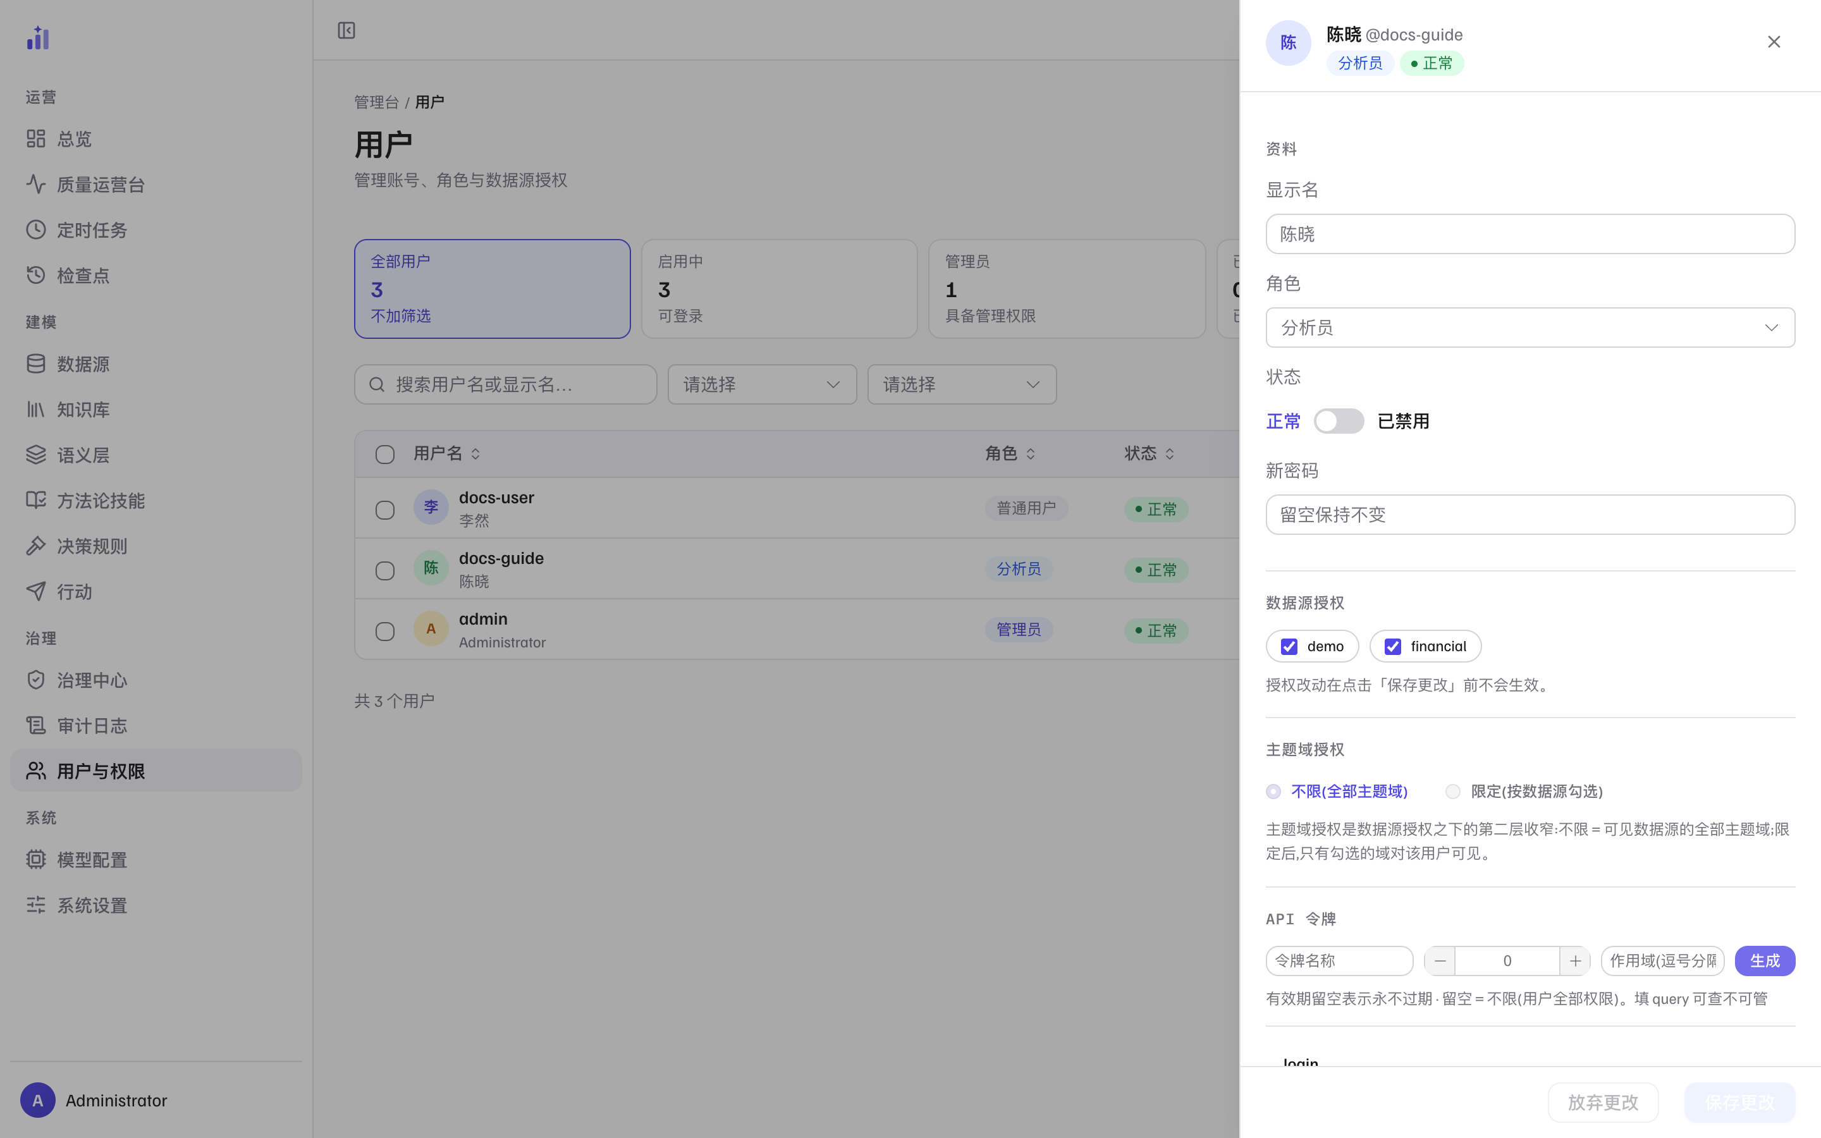Select 限定(按数据源勾选) radio option
This screenshot has height=1138, width=1821.
tap(1453, 791)
